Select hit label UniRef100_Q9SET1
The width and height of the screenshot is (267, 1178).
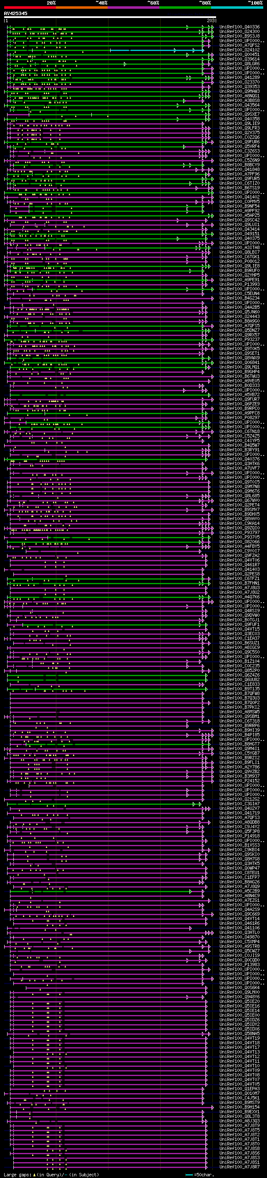(x=239, y=354)
